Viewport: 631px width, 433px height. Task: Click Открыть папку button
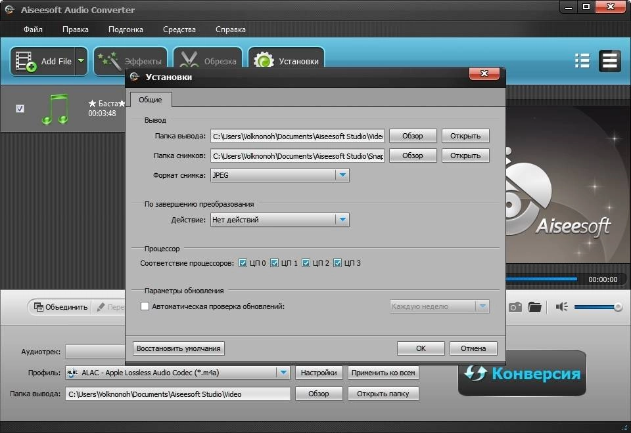tap(383, 394)
